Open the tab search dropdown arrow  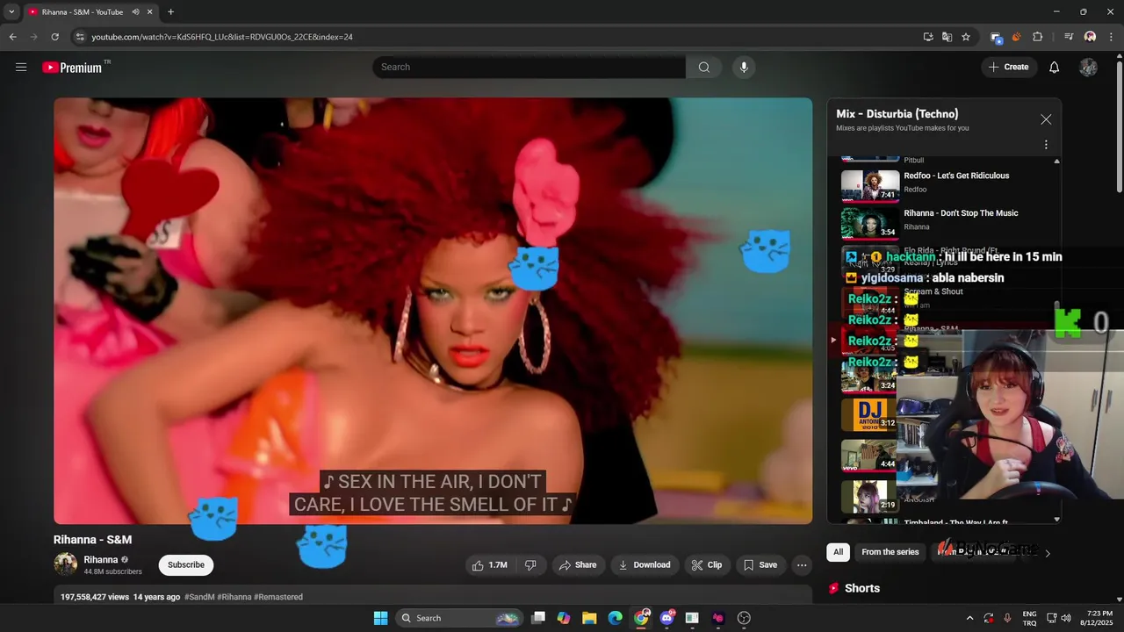click(11, 12)
